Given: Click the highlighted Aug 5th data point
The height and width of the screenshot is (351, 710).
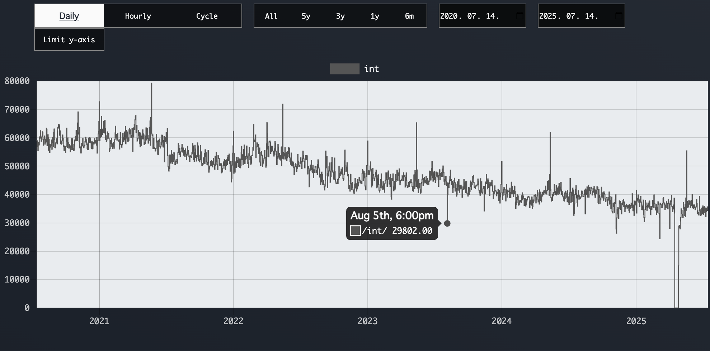Looking at the screenshot, I should pos(447,223).
